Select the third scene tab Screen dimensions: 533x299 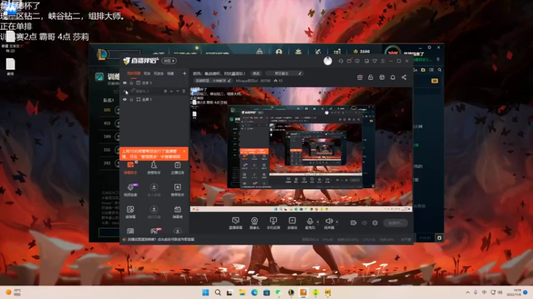tap(159, 73)
